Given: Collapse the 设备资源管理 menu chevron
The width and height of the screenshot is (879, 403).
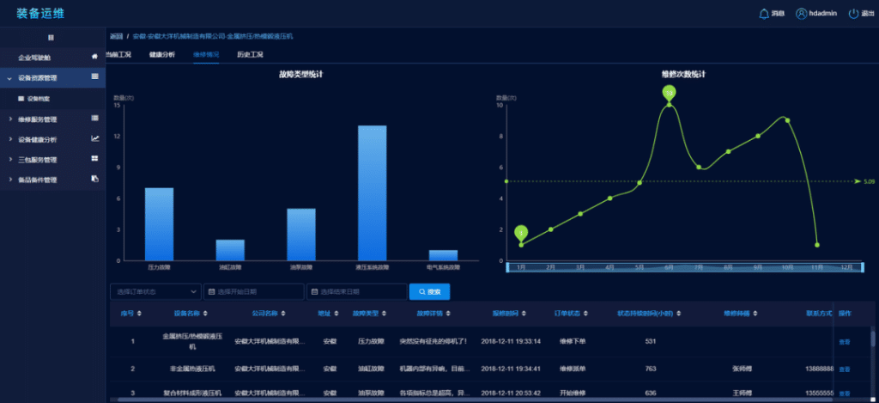Looking at the screenshot, I should 9,78.
